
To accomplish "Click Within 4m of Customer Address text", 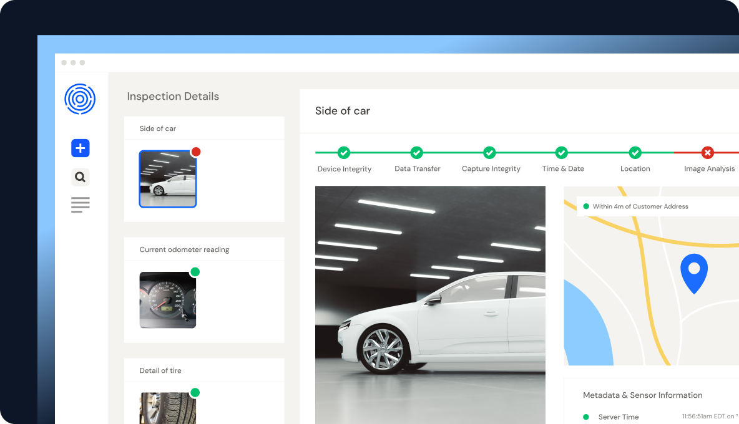I will [640, 206].
